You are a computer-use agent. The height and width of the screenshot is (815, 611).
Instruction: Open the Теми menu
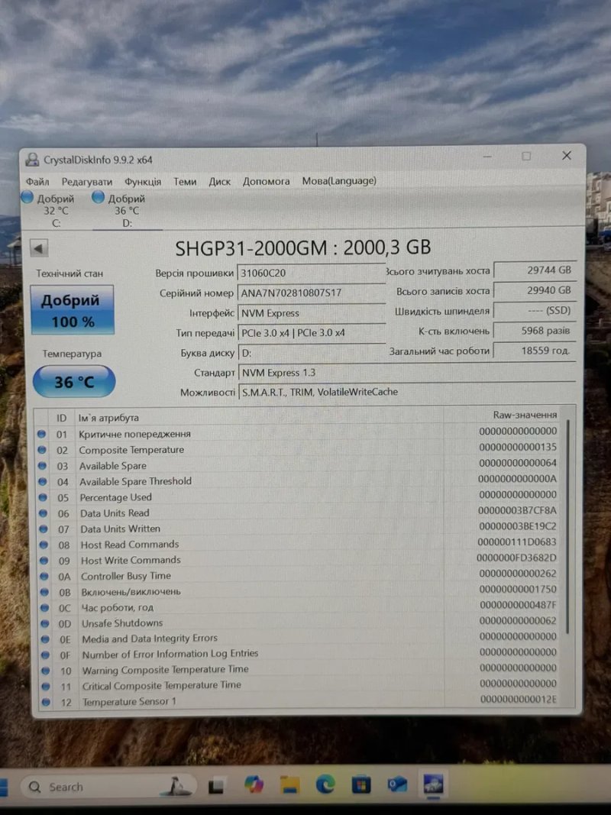(x=185, y=181)
